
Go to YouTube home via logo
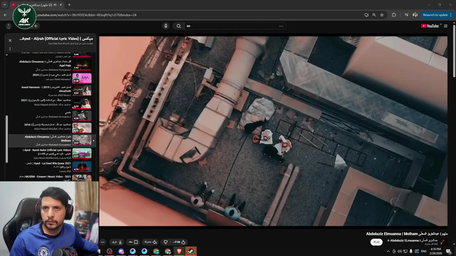[430, 26]
